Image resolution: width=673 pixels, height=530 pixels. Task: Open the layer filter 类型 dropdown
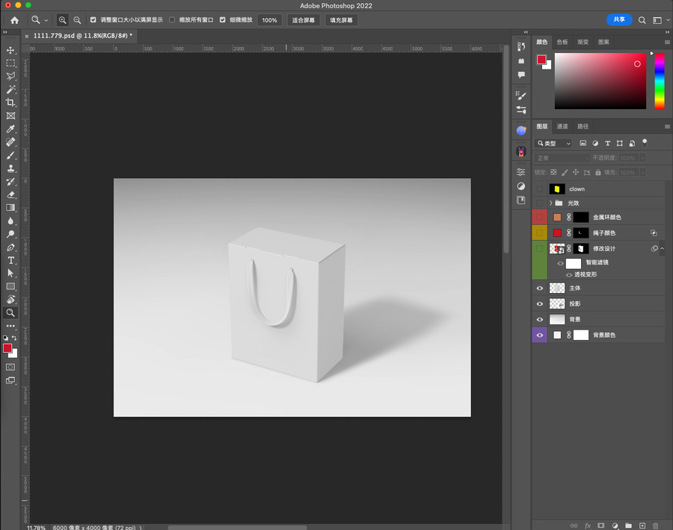coord(553,144)
